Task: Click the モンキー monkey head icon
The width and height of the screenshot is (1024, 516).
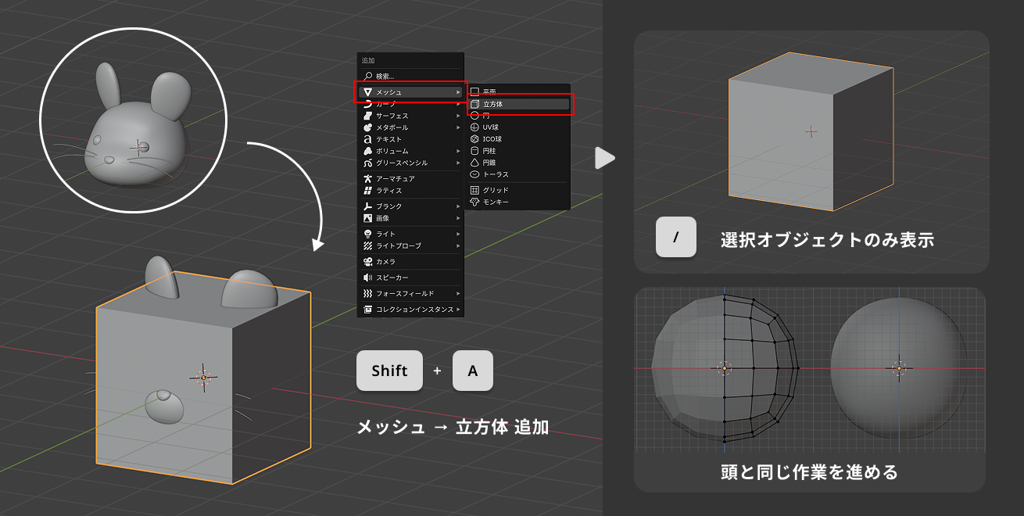Action: click(x=474, y=202)
